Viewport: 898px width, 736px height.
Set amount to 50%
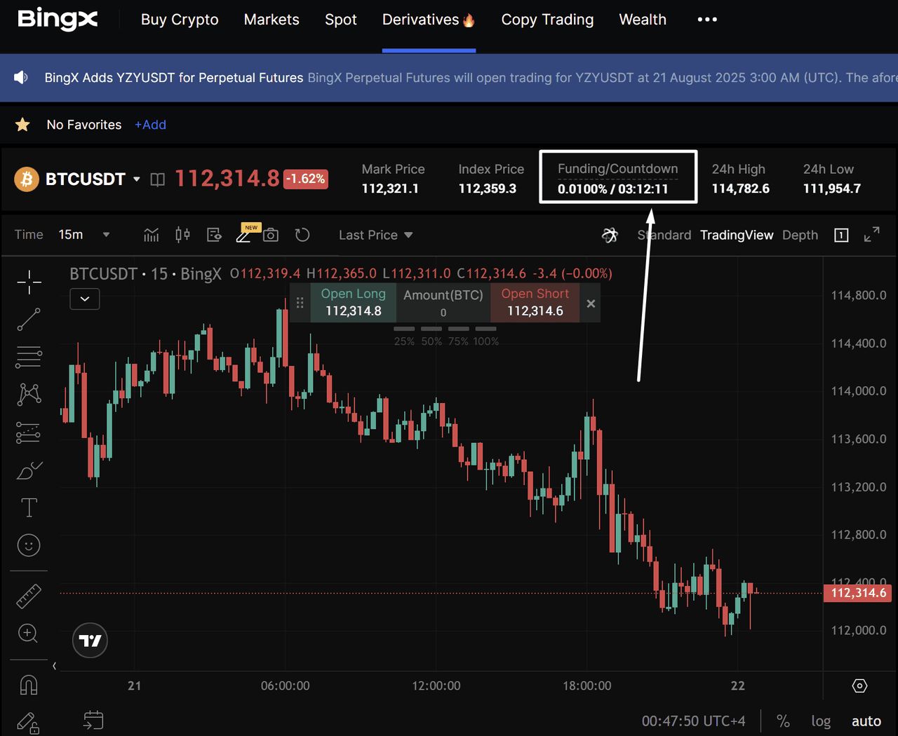click(x=431, y=336)
